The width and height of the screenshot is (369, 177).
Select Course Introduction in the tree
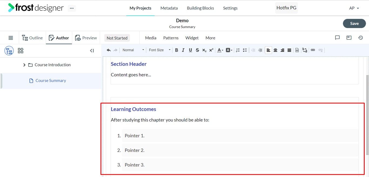tap(53, 65)
